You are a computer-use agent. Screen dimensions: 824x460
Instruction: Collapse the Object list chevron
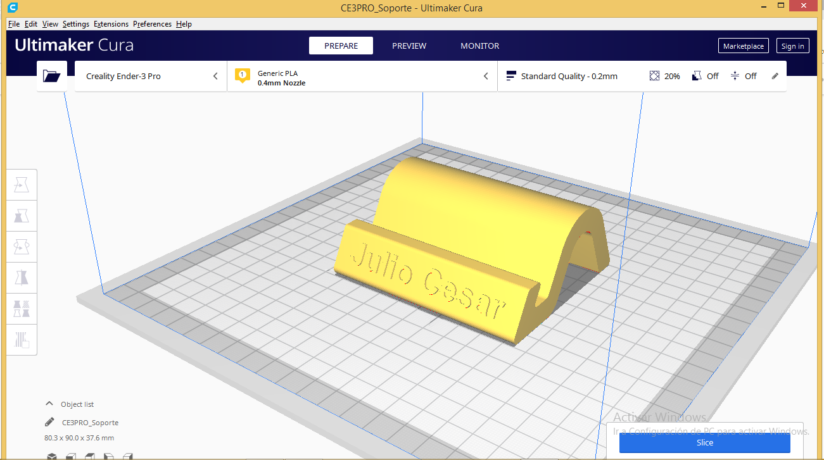(x=49, y=404)
